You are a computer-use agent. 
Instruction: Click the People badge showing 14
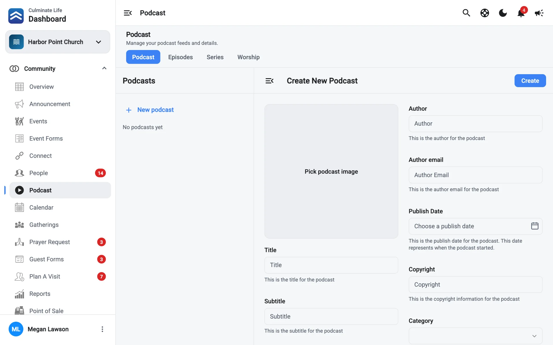click(100, 173)
